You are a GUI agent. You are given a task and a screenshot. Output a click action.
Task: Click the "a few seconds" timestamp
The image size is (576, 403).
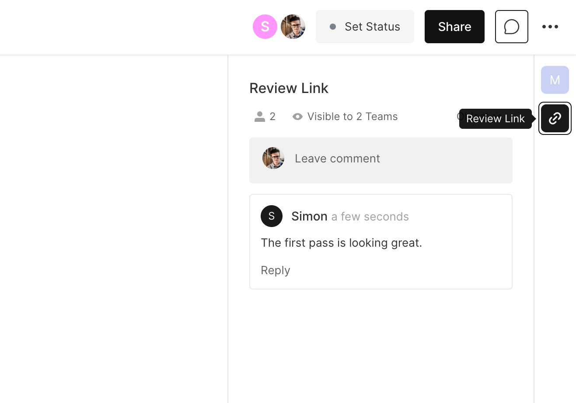point(370,217)
